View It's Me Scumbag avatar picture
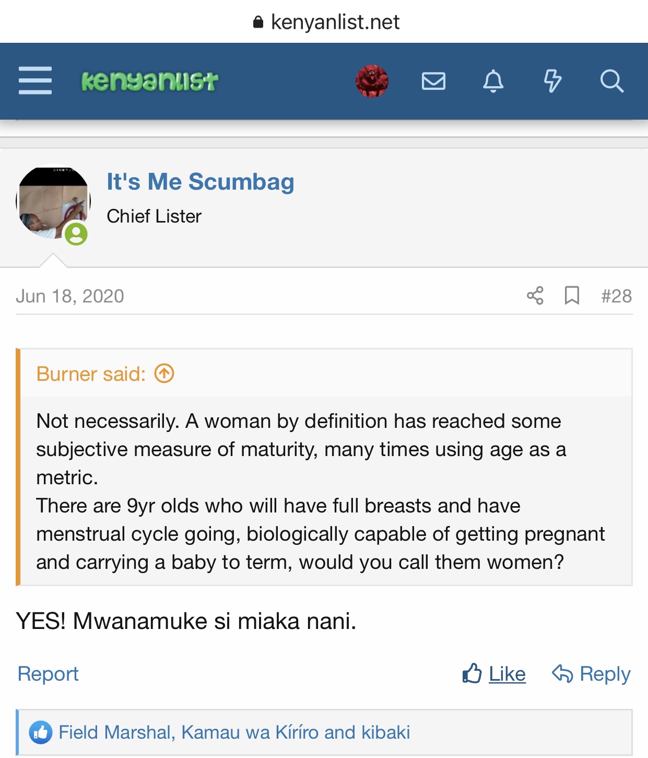Screen dimensions: 648x758 click(53, 203)
